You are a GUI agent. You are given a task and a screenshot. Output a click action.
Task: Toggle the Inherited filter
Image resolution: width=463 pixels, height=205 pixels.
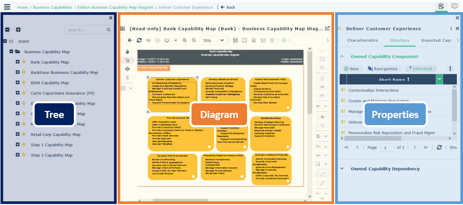(x=421, y=69)
